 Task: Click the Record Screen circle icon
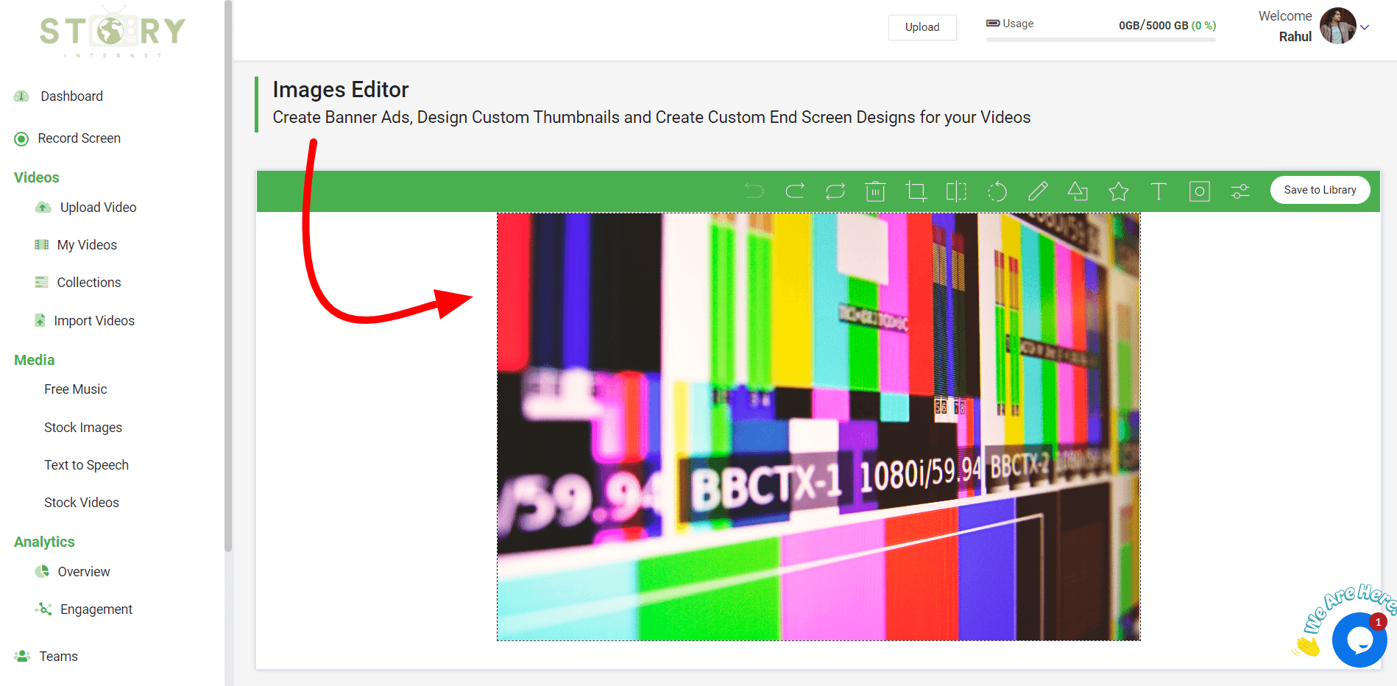(21, 139)
